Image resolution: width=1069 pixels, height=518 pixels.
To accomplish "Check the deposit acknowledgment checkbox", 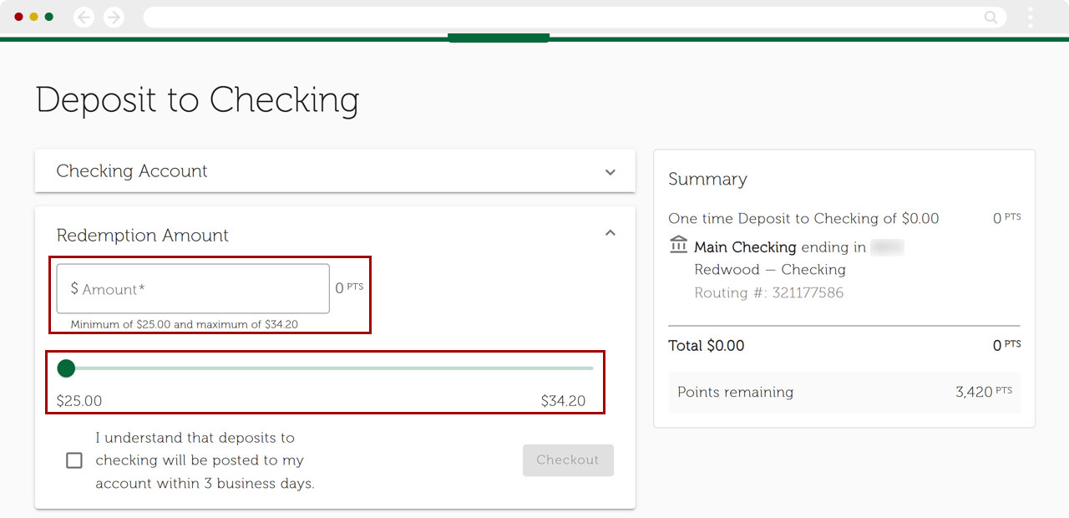I will (x=74, y=460).
